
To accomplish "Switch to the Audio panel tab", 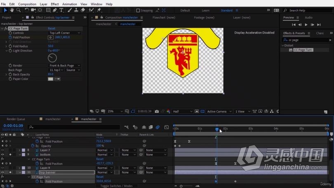I will 308,17.
